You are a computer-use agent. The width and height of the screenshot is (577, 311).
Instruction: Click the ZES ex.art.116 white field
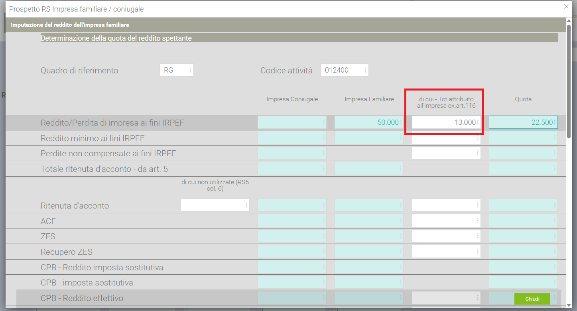tap(446, 236)
